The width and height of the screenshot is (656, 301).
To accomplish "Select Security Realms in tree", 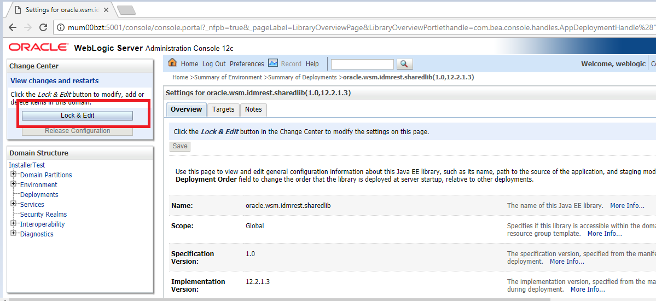I will [44, 215].
